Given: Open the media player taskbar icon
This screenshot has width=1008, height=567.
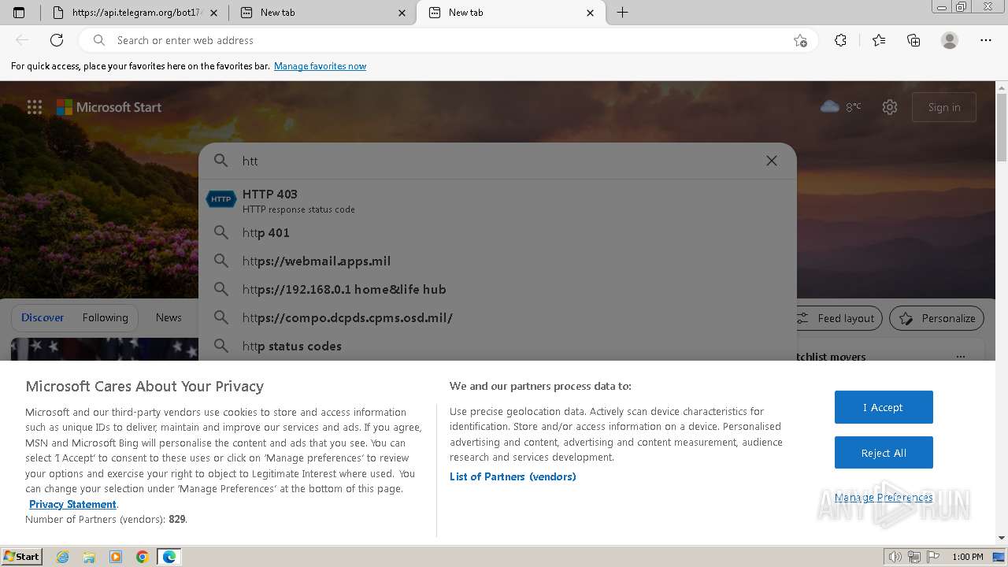Looking at the screenshot, I should [116, 557].
